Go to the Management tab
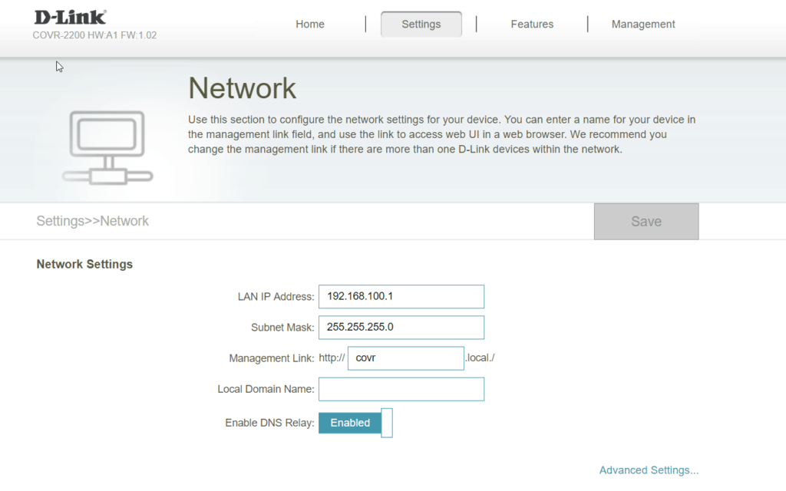Viewport: 786px width, 491px height. (x=643, y=25)
